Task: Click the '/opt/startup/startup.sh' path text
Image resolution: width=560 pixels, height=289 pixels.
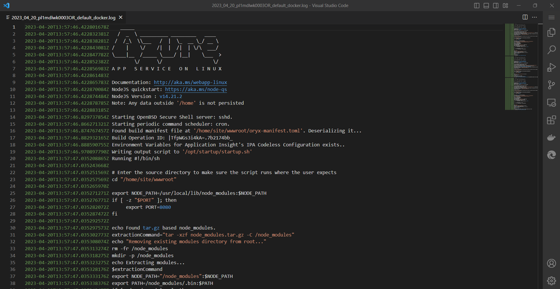Action: pyautogui.click(x=217, y=152)
